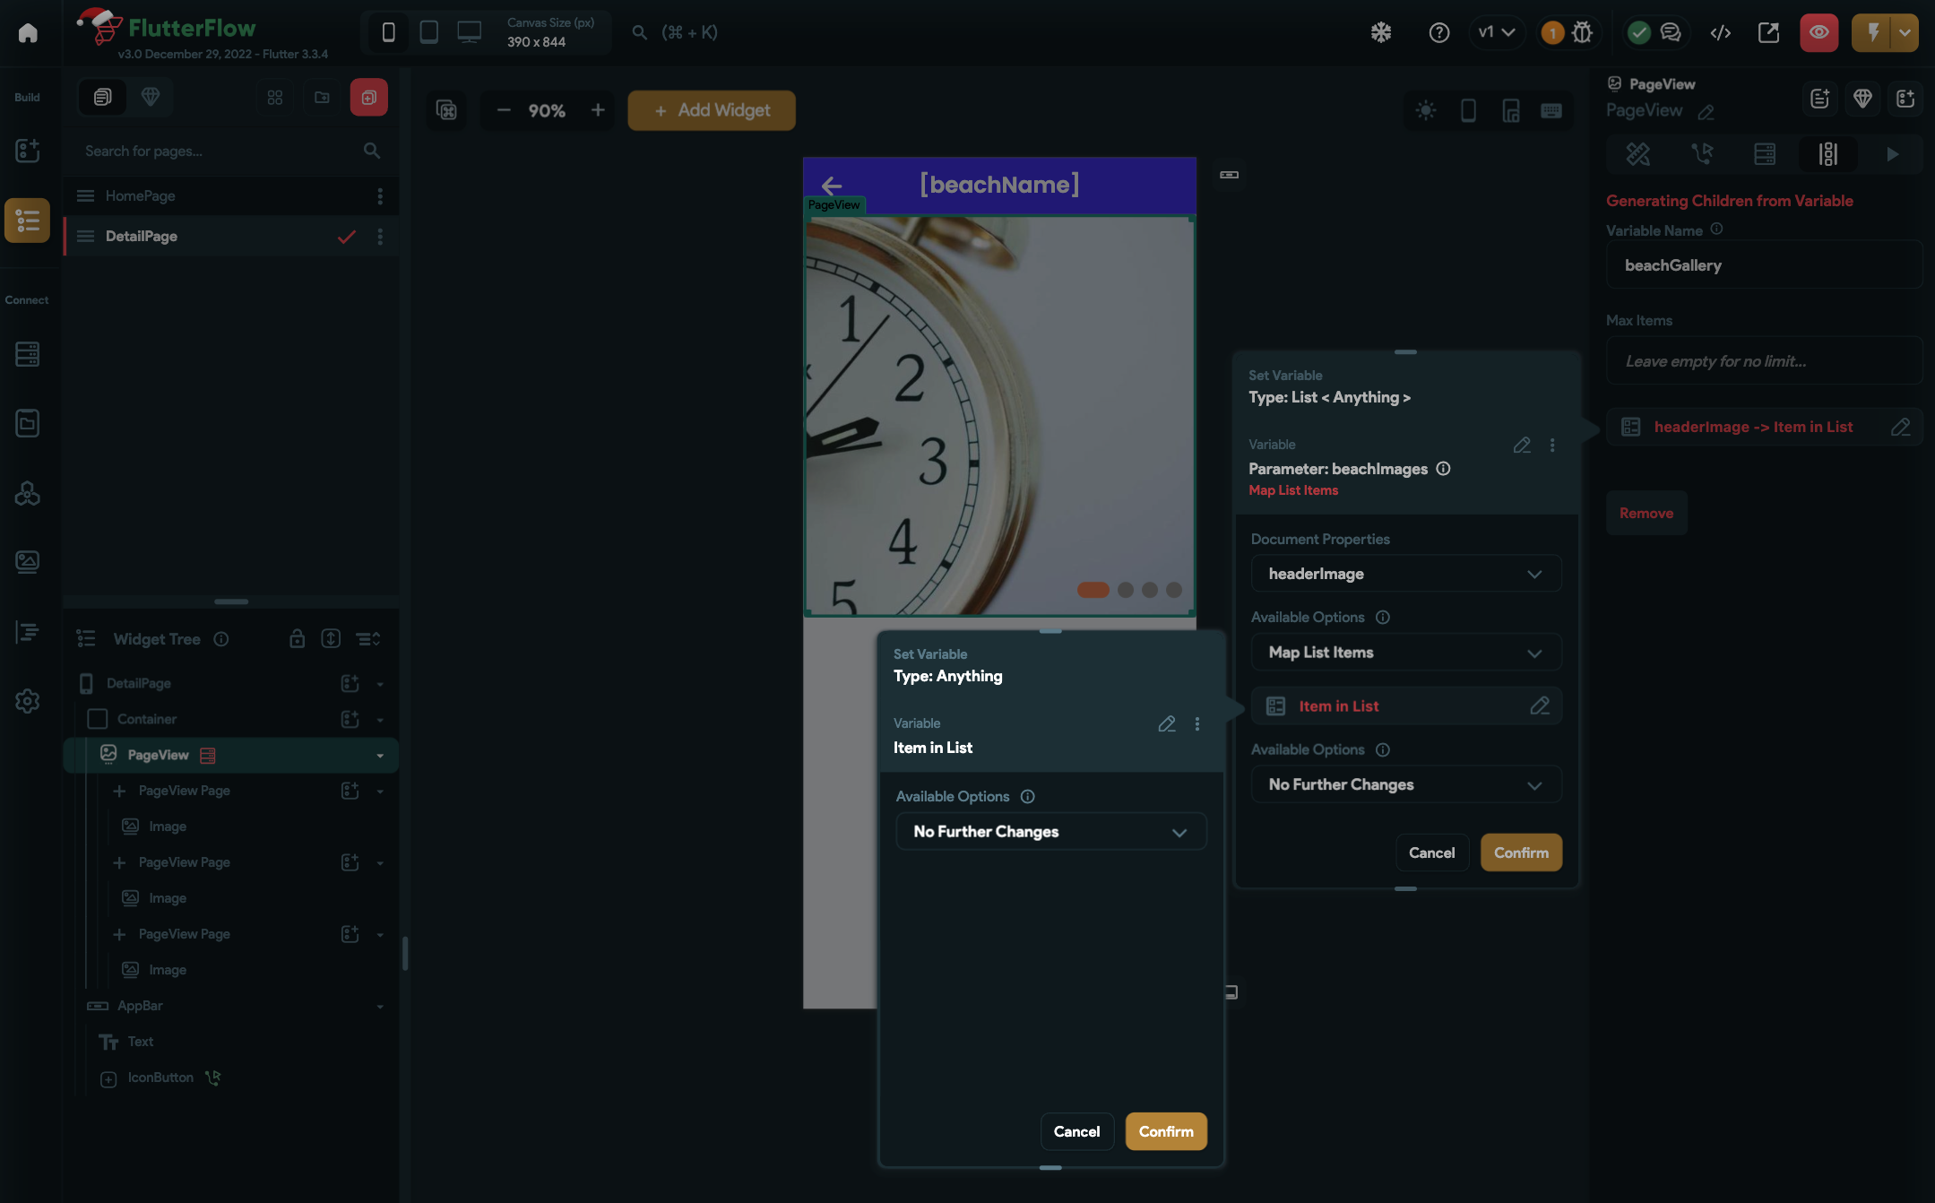Expand the Map List Items dropdown
The height and width of the screenshot is (1203, 1935).
(1405, 653)
